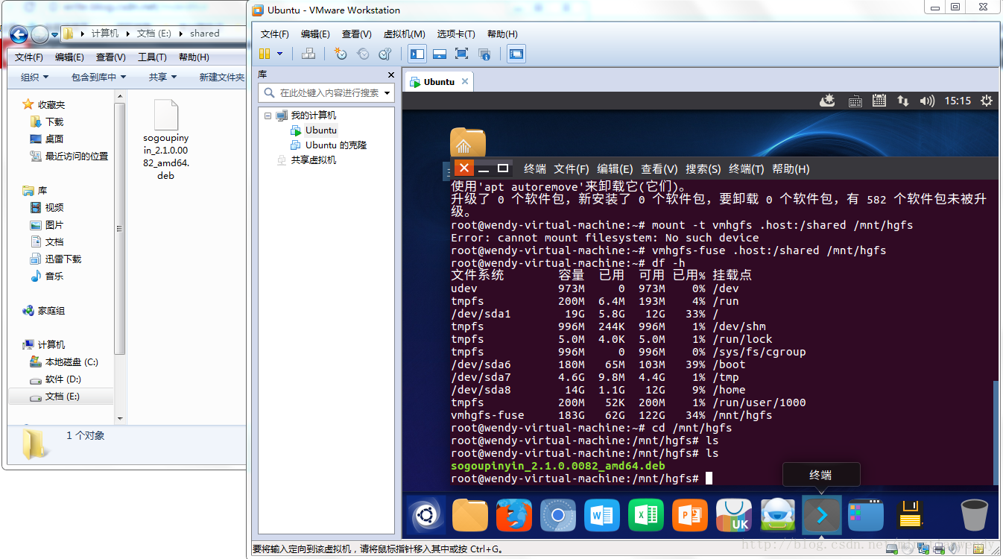1003x559 pixels.
Task: Open the Kylin assistant robot dock icon
Action: point(778,515)
